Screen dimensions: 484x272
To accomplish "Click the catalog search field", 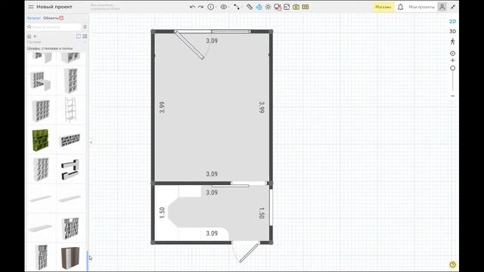I will 54,27.
